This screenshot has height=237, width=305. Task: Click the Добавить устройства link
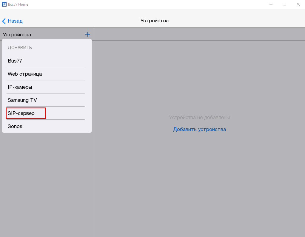199,129
